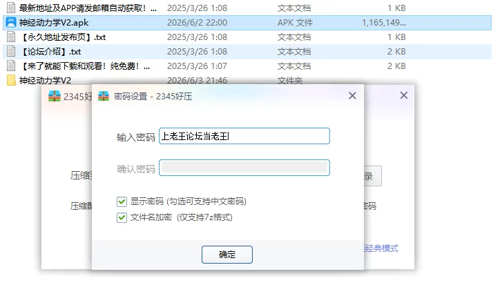Select the 神经动力学V2.apk file icon
Screen dimensions: 502x285
11,22
